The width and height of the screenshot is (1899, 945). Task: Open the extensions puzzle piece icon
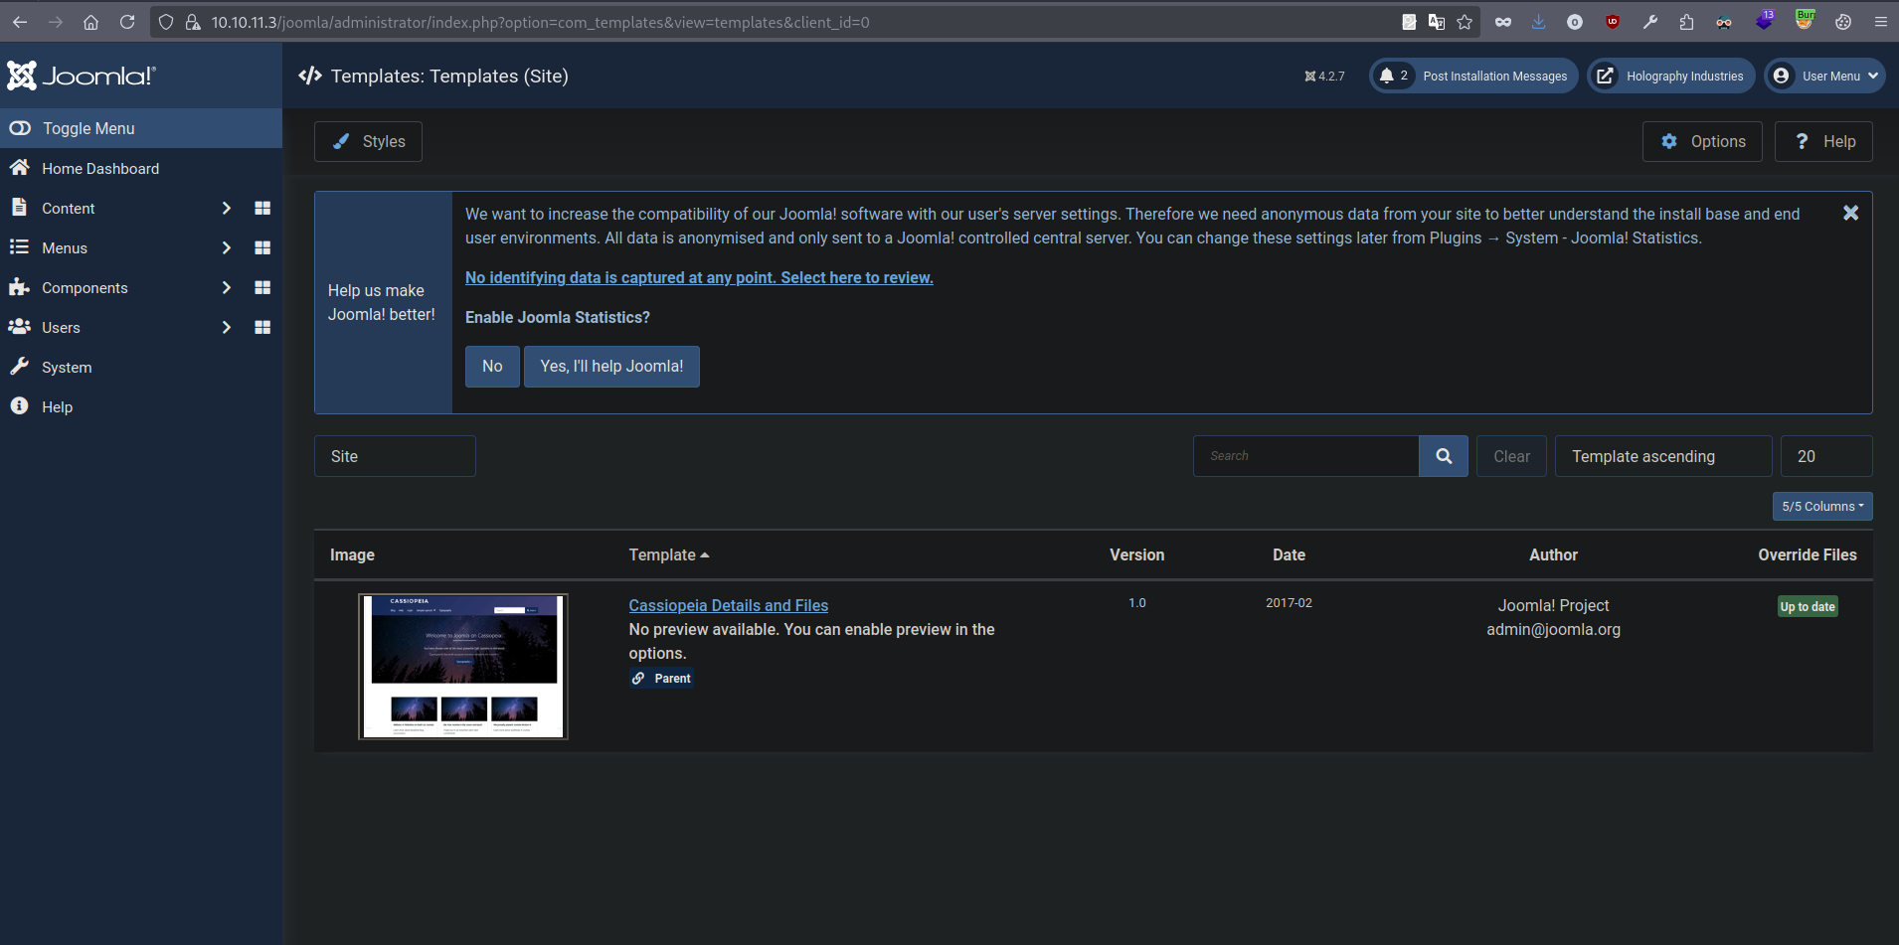[x=1687, y=22]
